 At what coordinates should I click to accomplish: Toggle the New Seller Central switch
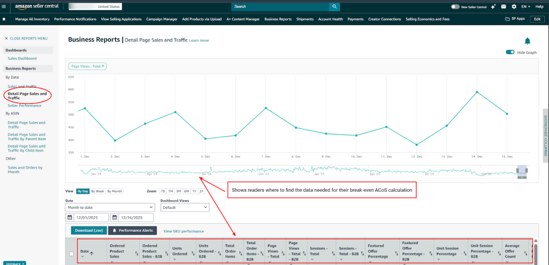tap(455, 6)
